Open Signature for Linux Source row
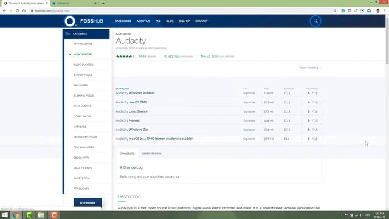This screenshot has width=389, height=219. [x=249, y=112]
